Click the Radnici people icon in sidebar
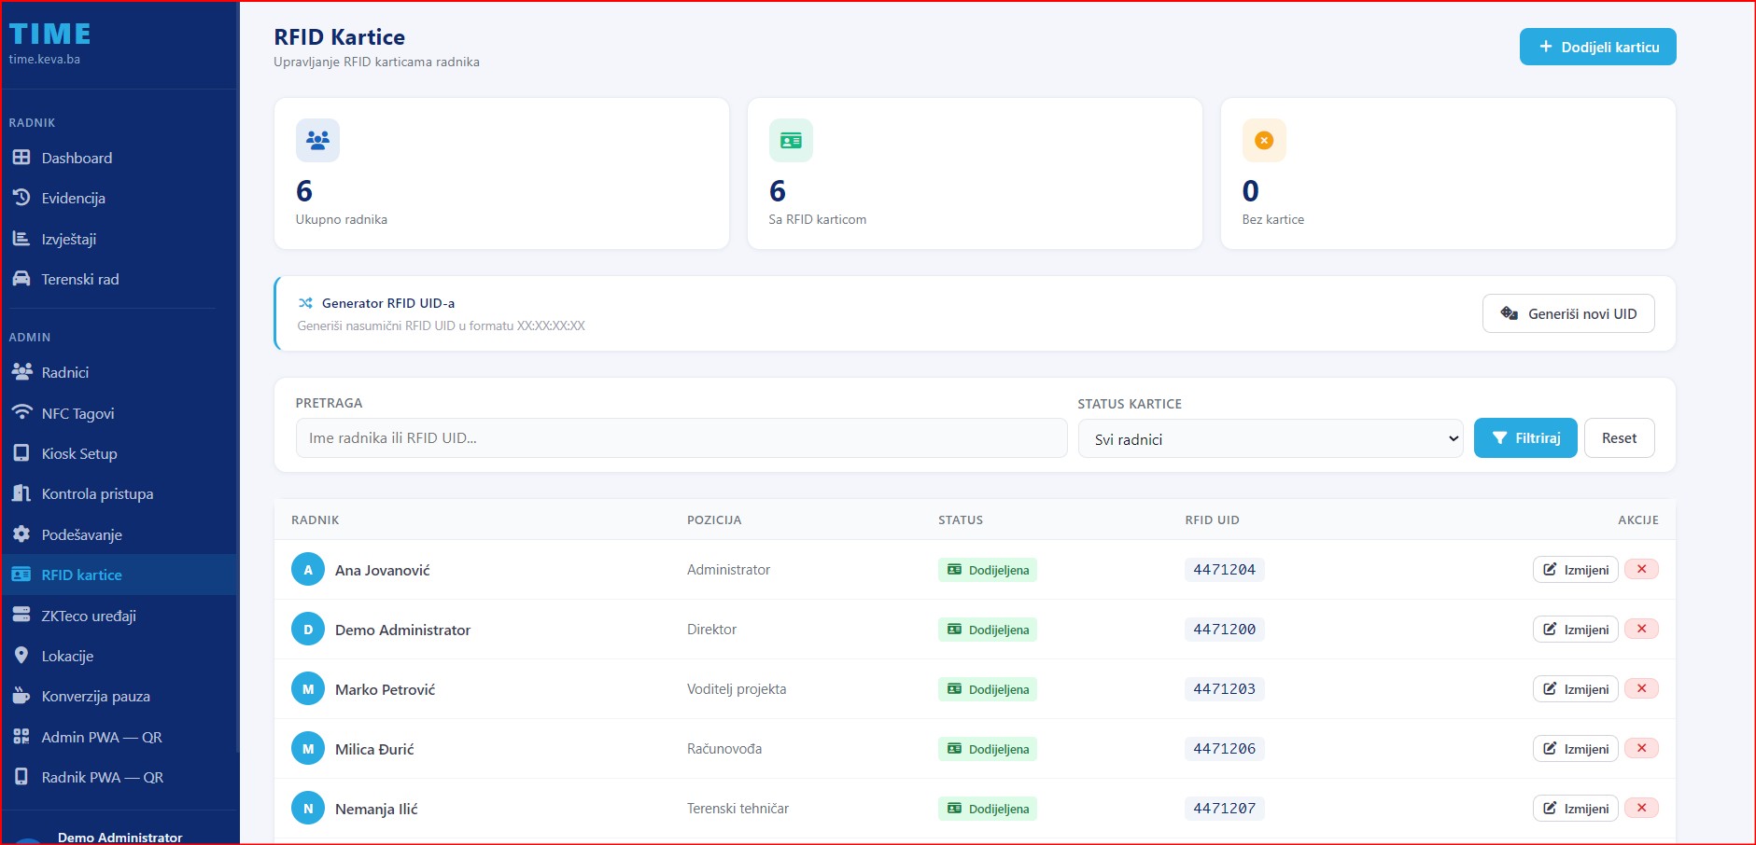This screenshot has height=845, width=1756. coord(21,372)
